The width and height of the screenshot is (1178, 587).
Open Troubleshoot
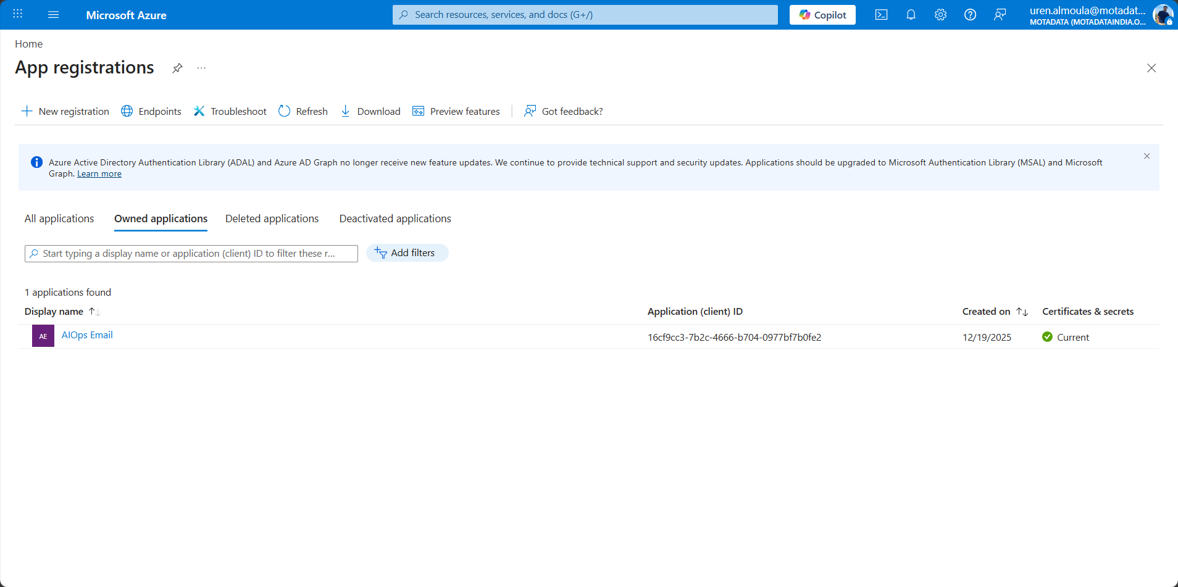coord(230,111)
